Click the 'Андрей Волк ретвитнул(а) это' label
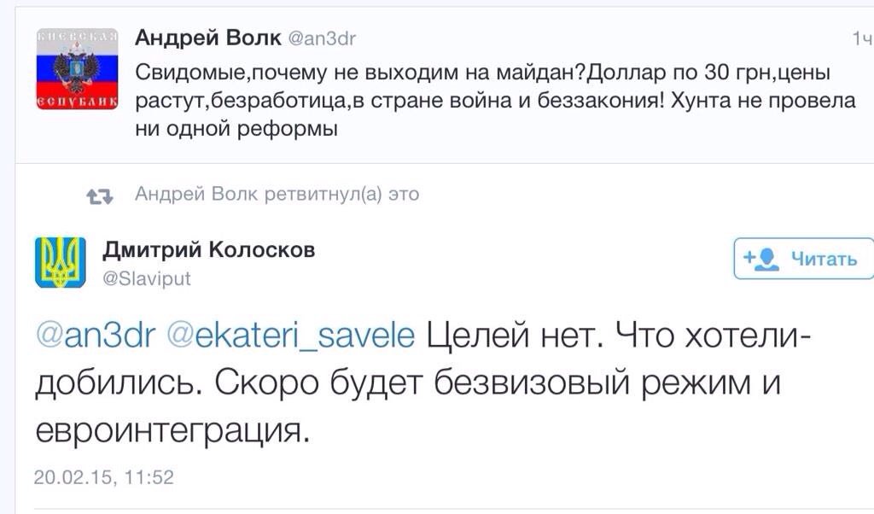 (277, 194)
